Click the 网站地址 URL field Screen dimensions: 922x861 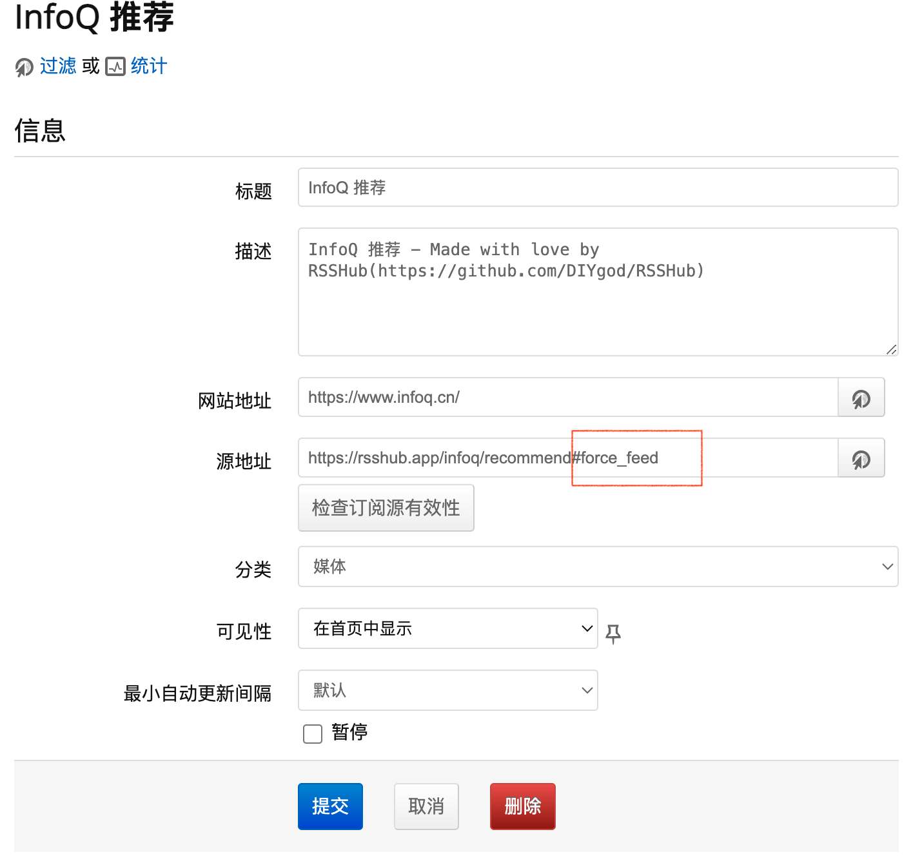coord(567,398)
